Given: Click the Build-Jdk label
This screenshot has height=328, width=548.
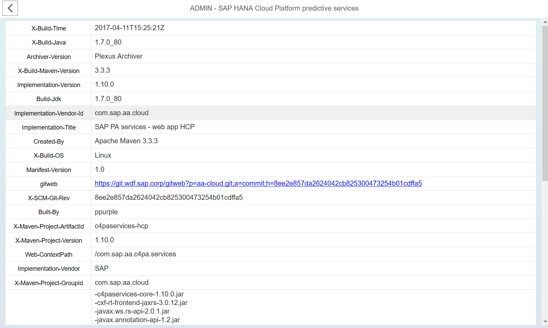Looking at the screenshot, I should (x=49, y=99).
